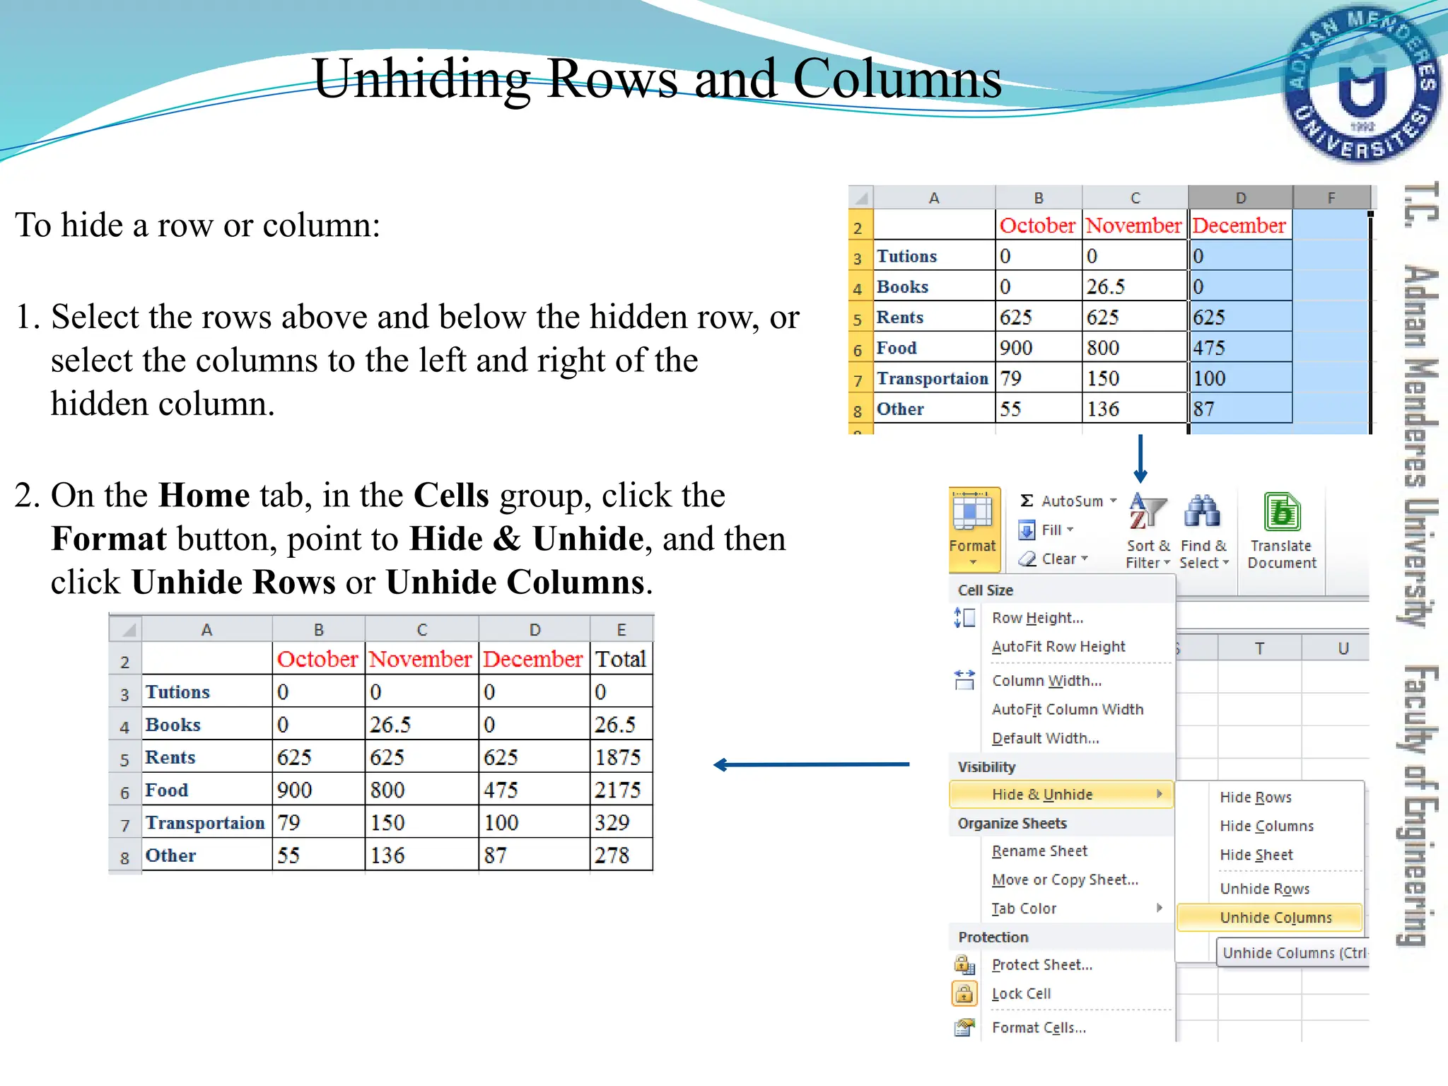Click the Fill down icon
1448x1086 pixels.
(1027, 530)
